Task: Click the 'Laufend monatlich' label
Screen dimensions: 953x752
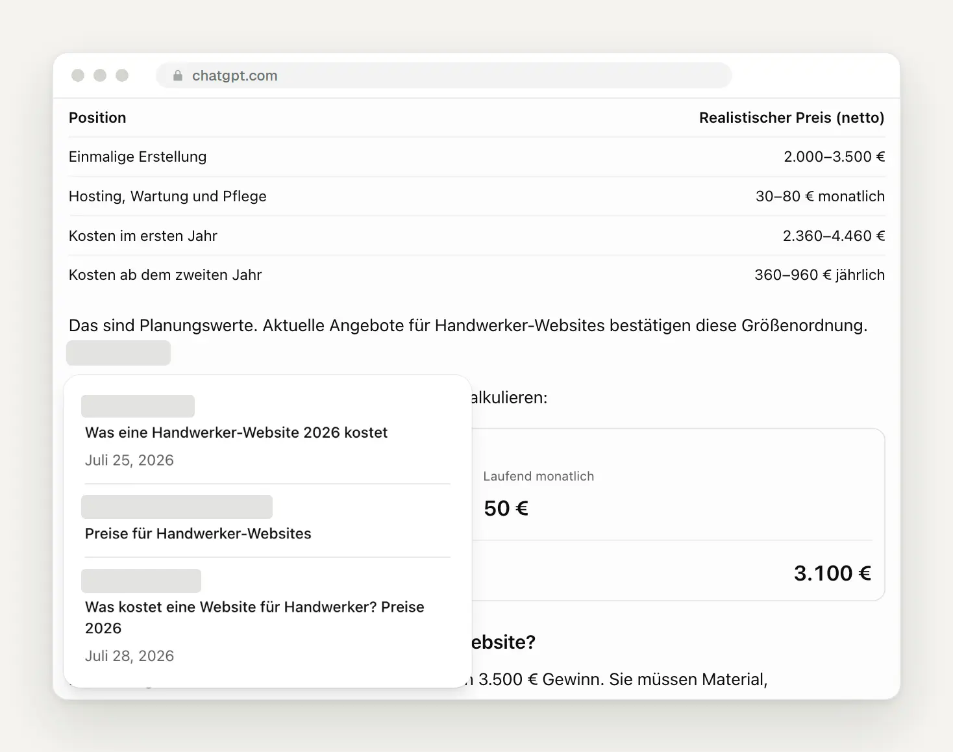Action: click(x=538, y=476)
